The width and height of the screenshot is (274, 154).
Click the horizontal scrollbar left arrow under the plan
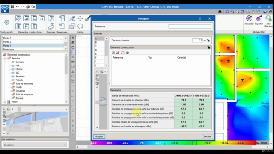tap(77, 147)
